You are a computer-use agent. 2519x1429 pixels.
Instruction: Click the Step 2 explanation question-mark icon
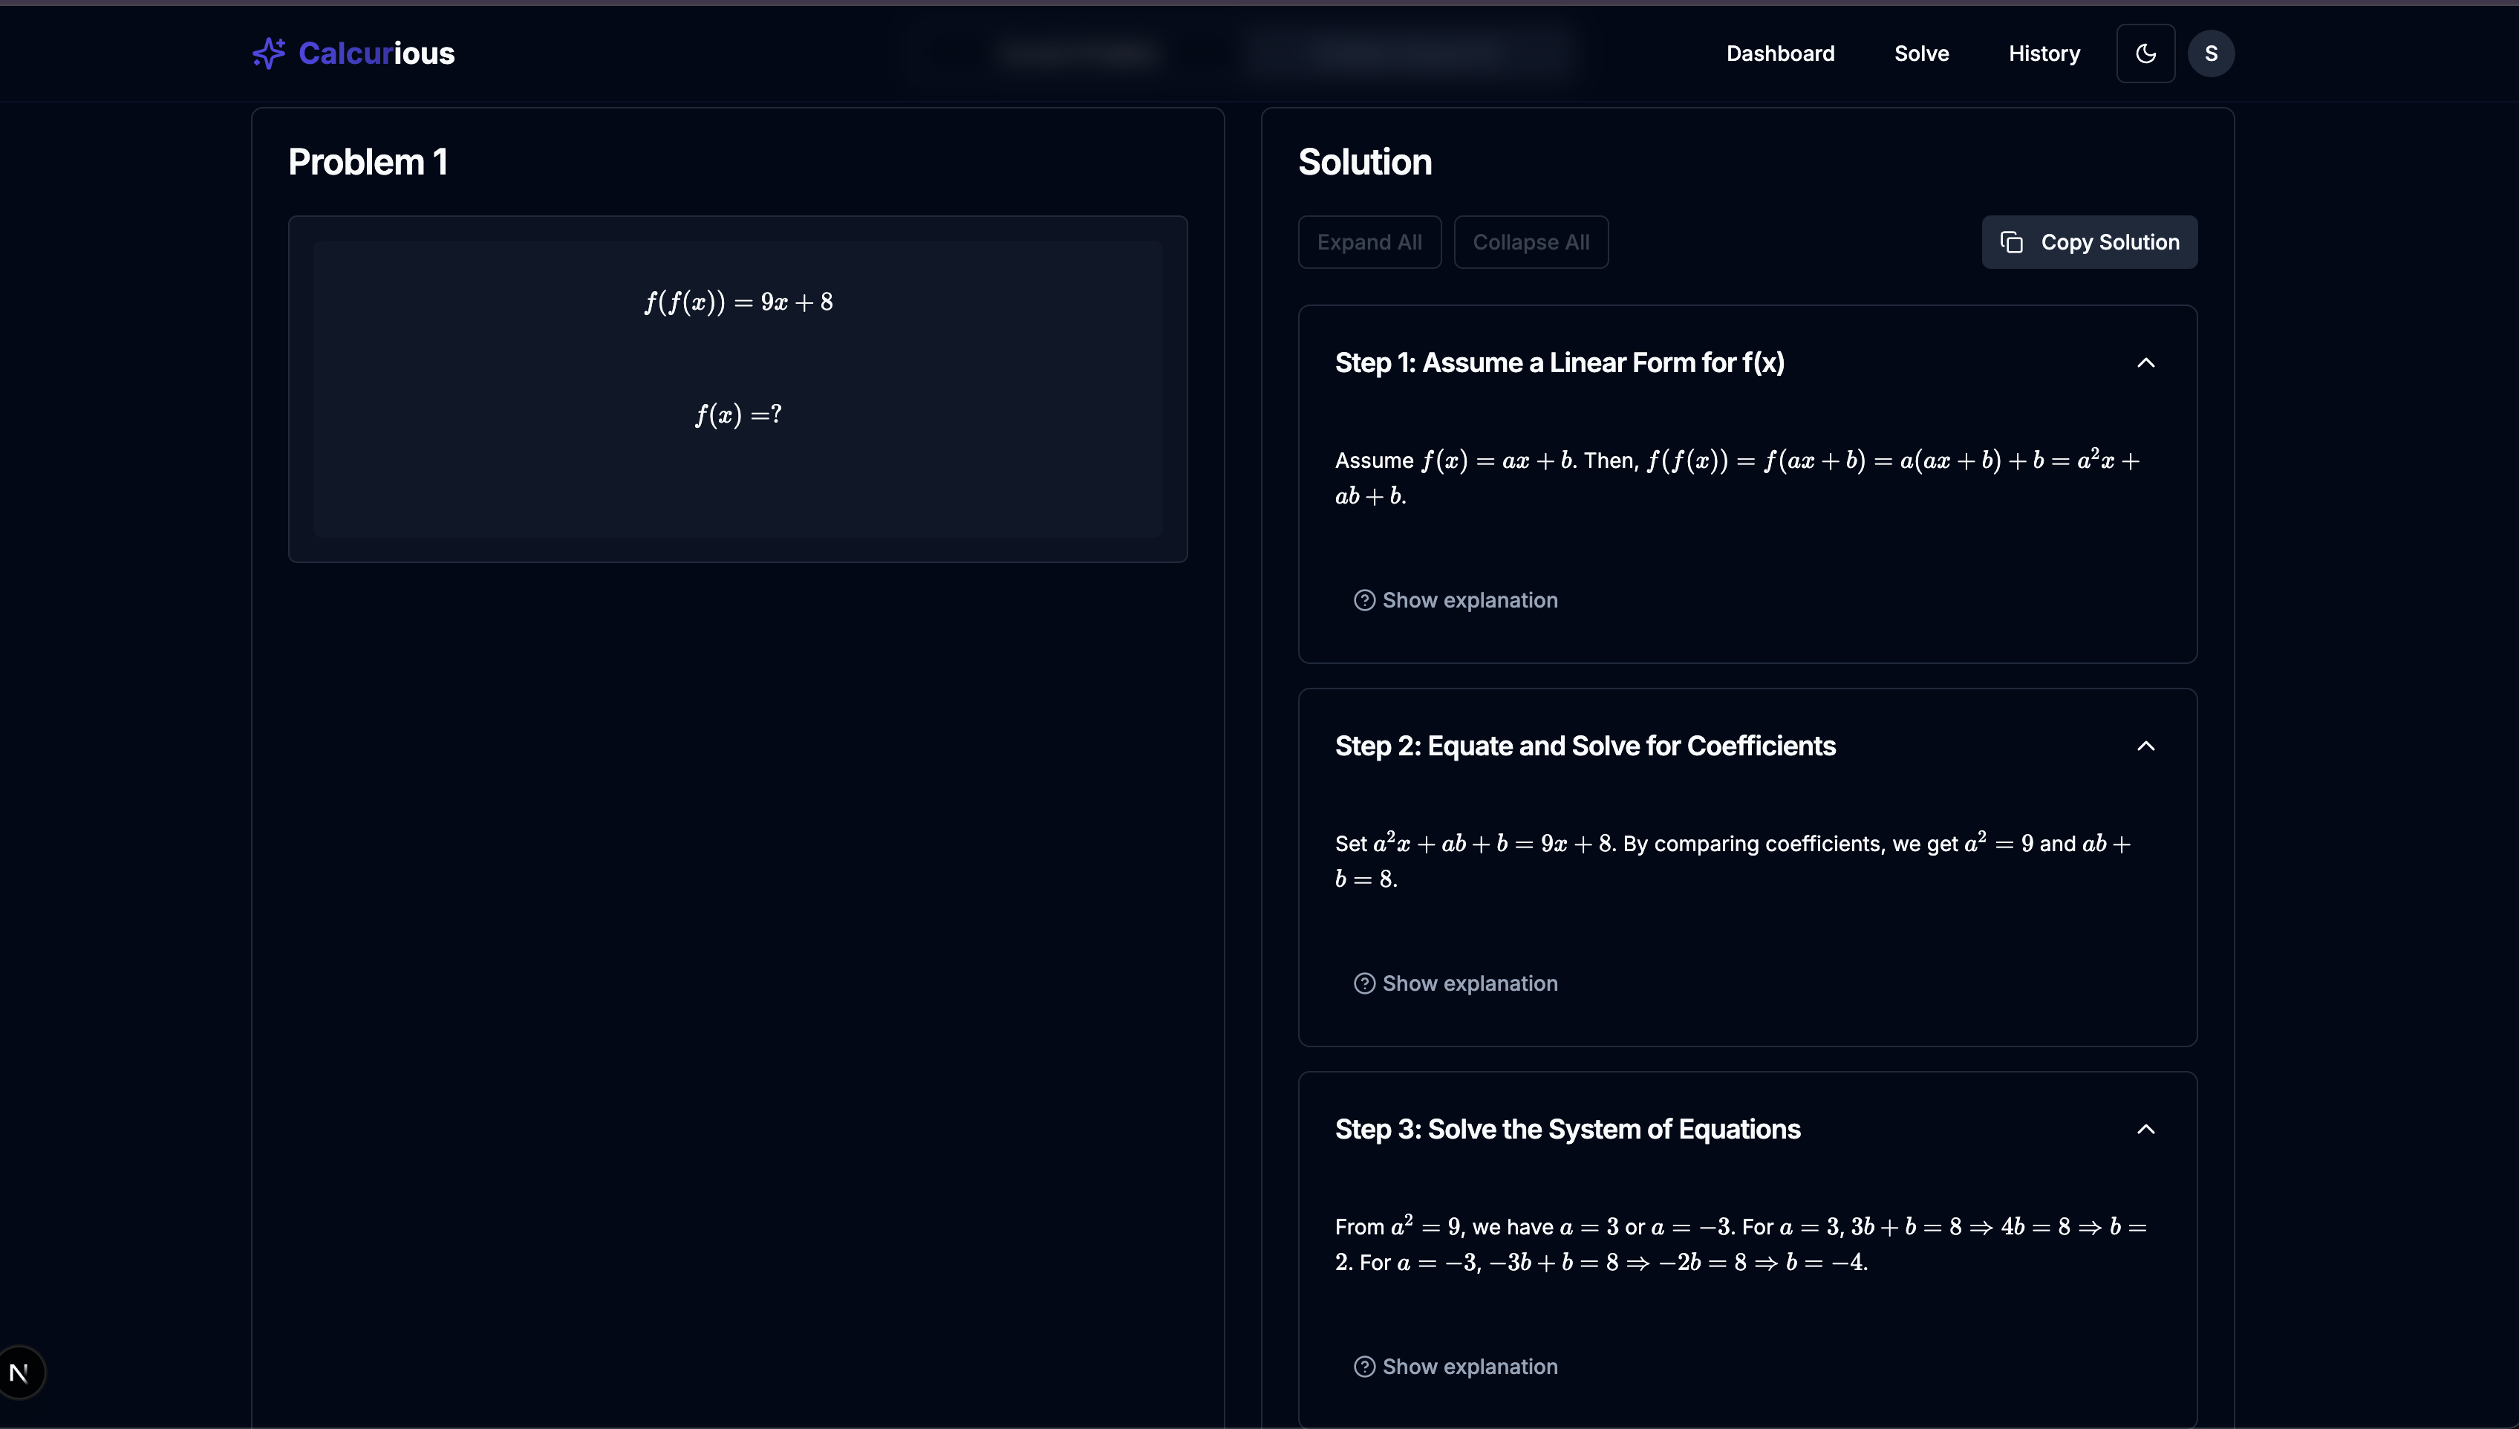click(x=1364, y=983)
